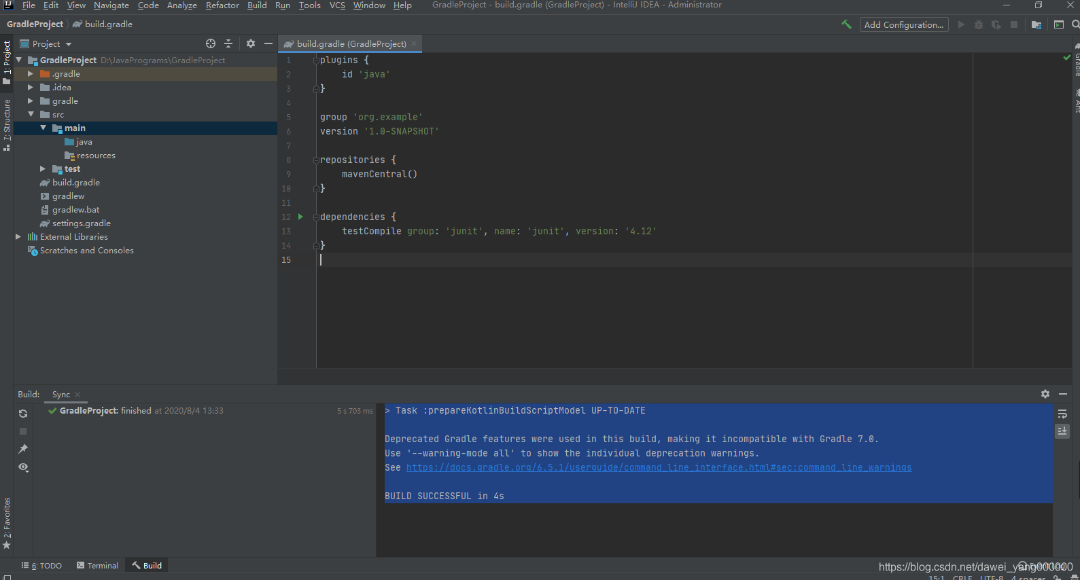This screenshot has height=580, width=1080.
Task: Select the java folder in tree
Action: [84, 141]
